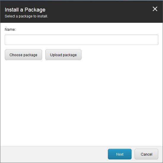
Task: Click the gray footer bar beside Next
Action: click(x=52, y=154)
